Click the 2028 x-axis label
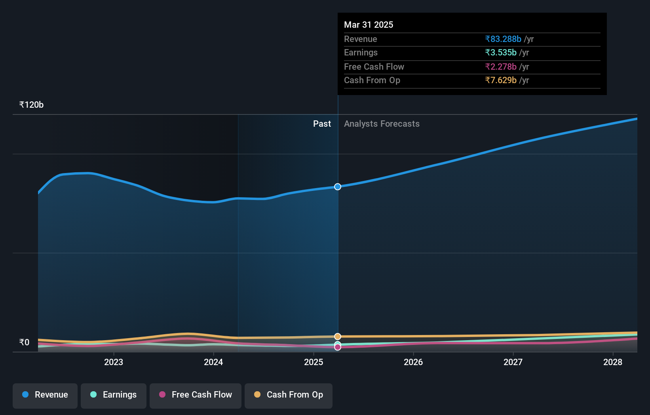The image size is (650, 415). [x=613, y=362]
